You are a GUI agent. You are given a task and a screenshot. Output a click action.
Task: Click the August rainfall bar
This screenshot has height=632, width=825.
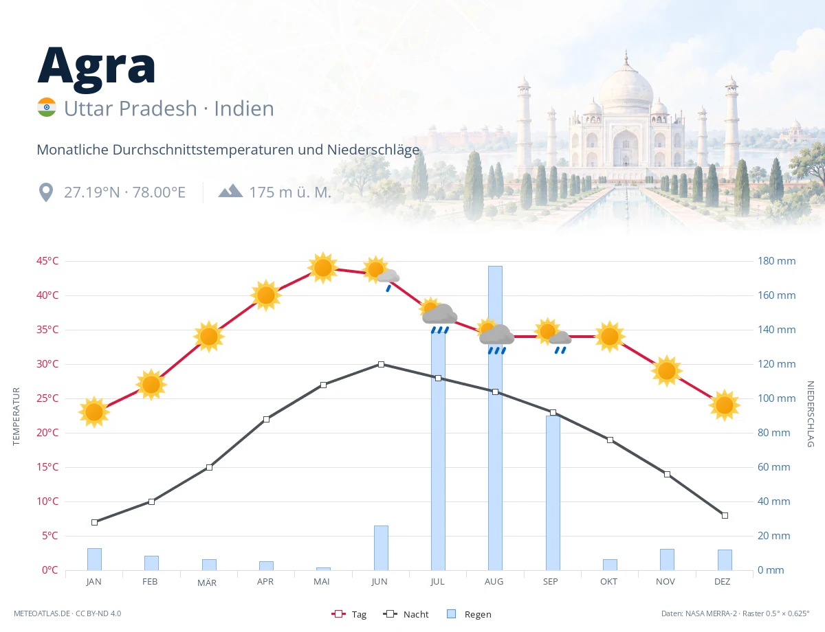coord(496,418)
